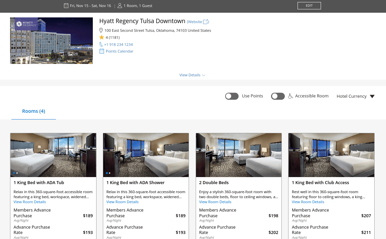Call hotel via +1 918 234 1234 link
386x239 pixels.
[x=118, y=45]
